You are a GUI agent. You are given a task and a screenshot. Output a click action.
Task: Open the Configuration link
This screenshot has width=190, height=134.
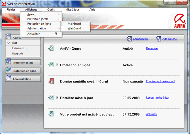(140, 39)
